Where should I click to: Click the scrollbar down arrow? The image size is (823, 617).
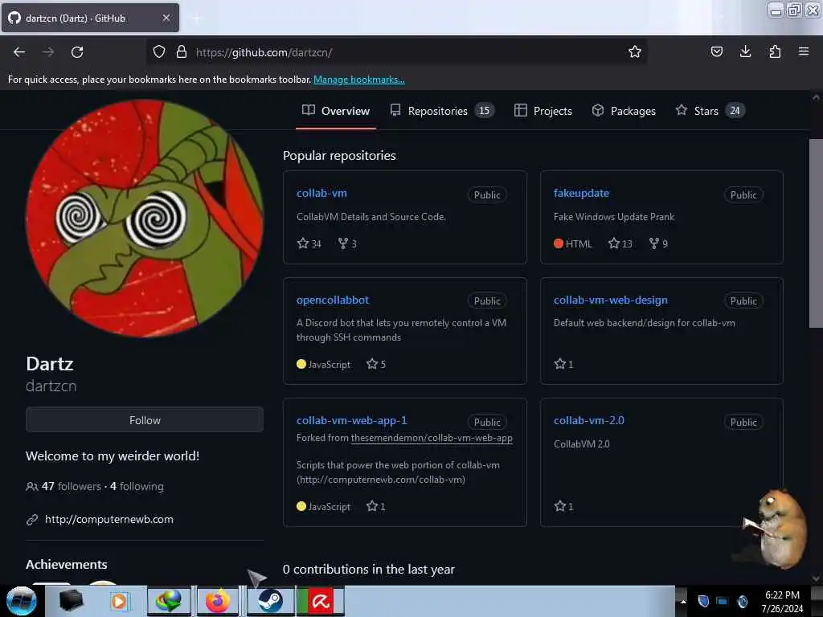(x=816, y=578)
